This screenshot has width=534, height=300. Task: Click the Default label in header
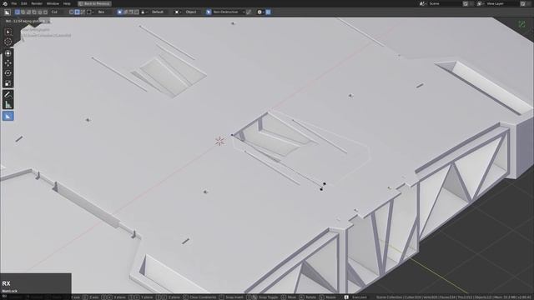click(158, 12)
